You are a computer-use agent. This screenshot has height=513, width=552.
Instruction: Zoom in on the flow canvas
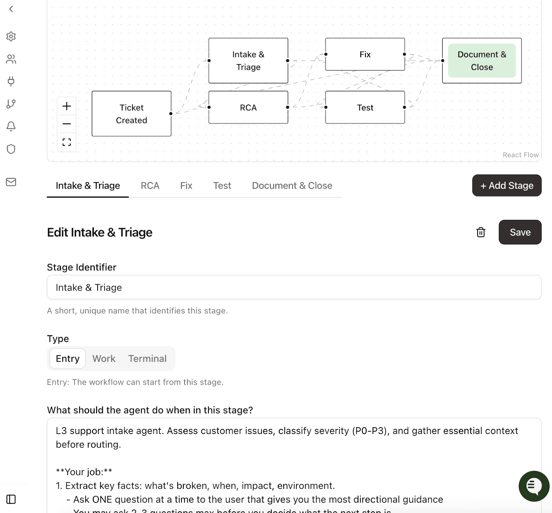pos(67,106)
